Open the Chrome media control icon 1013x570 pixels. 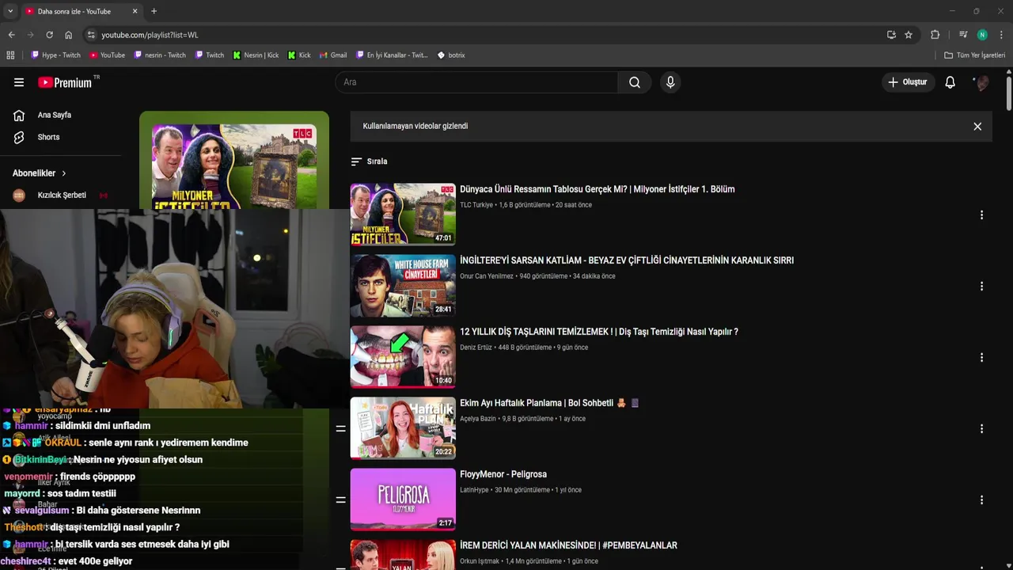[963, 35]
